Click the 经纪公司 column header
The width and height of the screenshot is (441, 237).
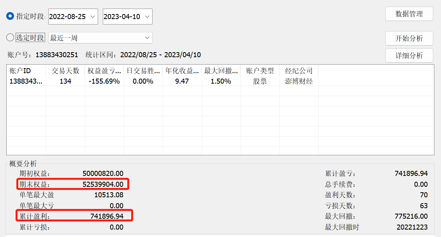click(299, 71)
